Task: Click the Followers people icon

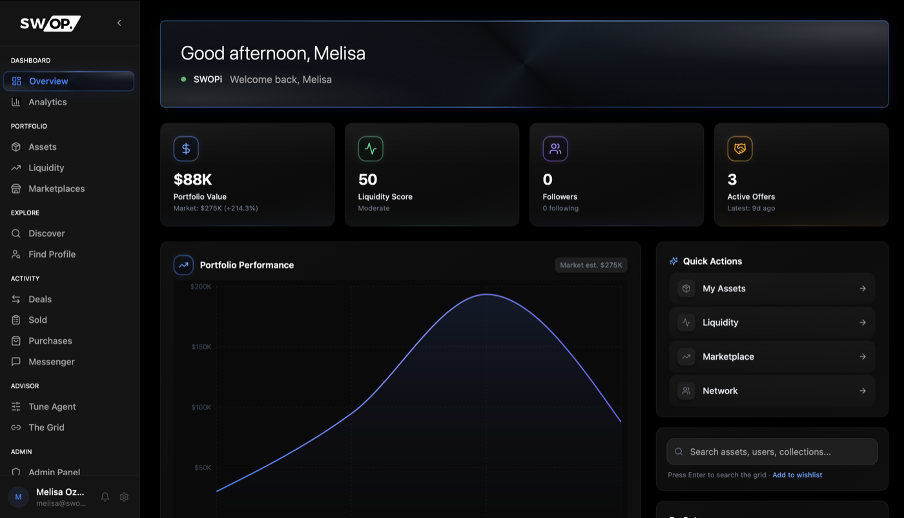Action: point(555,149)
